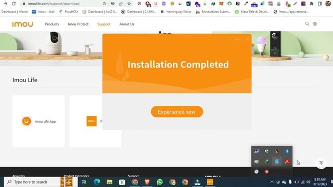Viewport: 333px width, 187px height.
Task: Open the language globe icon
Action: 315,24
